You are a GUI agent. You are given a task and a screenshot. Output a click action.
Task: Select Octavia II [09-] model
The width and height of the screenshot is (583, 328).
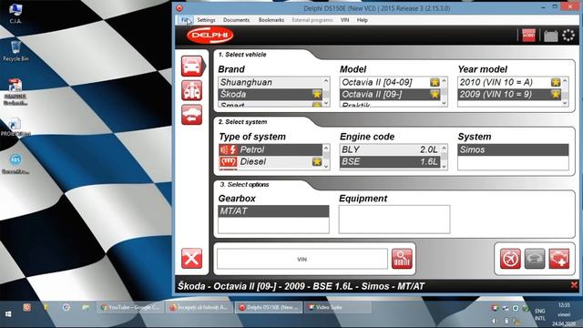pyautogui.click(x=390, y=94)
